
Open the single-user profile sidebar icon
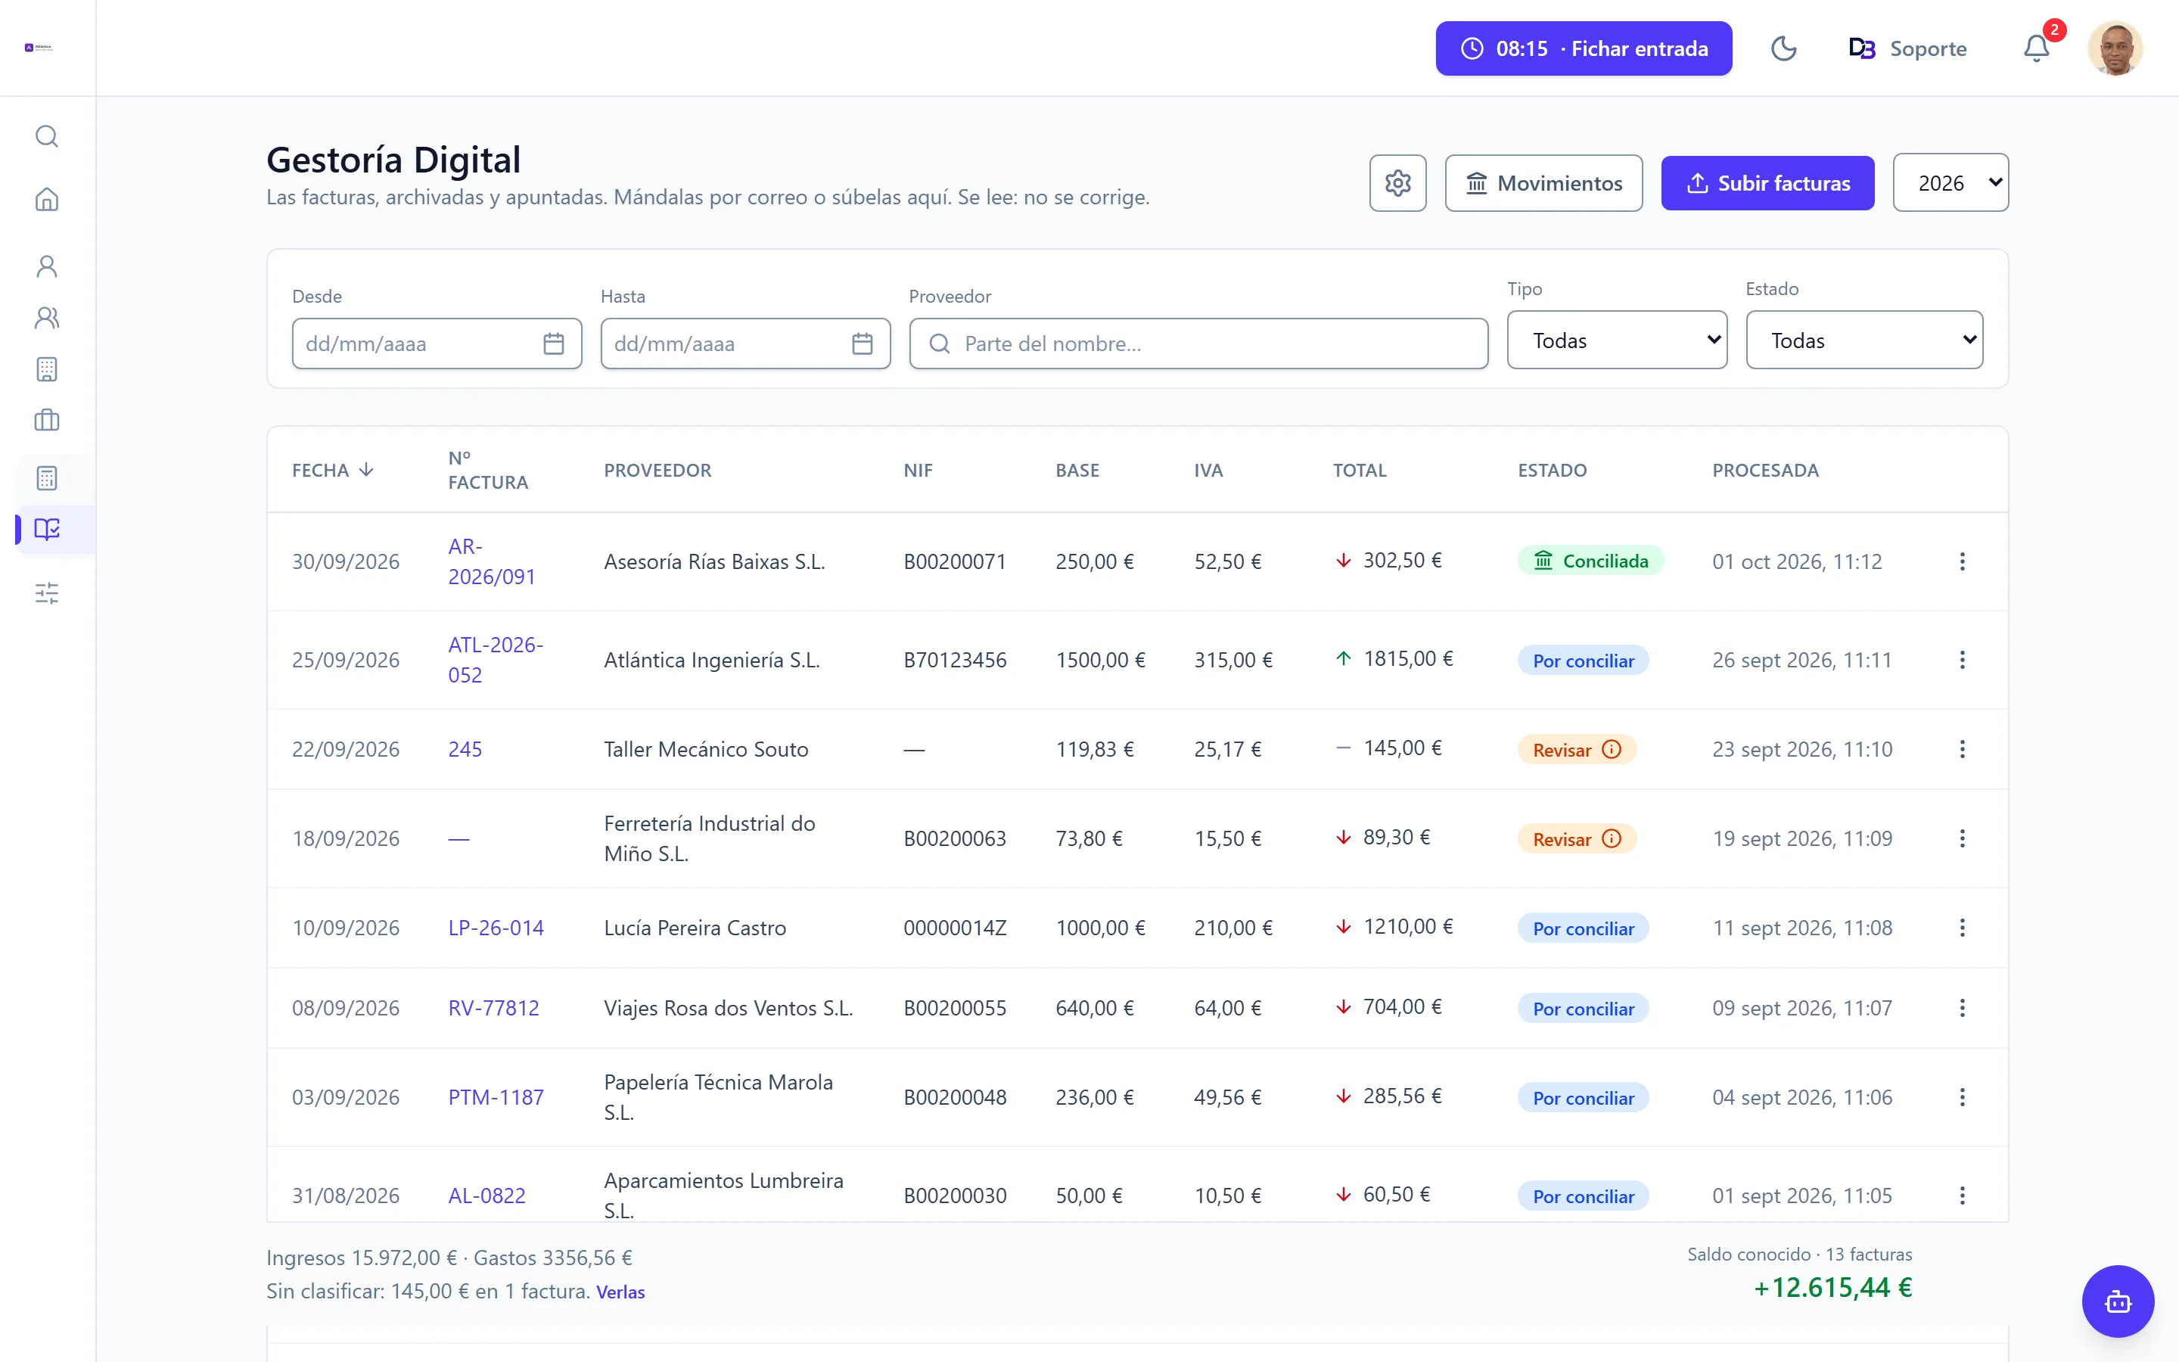[47, 266]
